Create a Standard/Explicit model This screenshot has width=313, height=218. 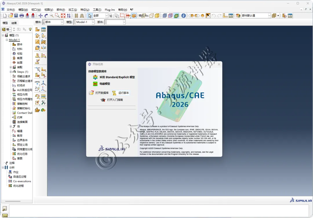114,77
